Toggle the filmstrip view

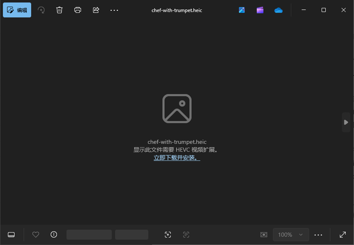[x=11, y=235]
